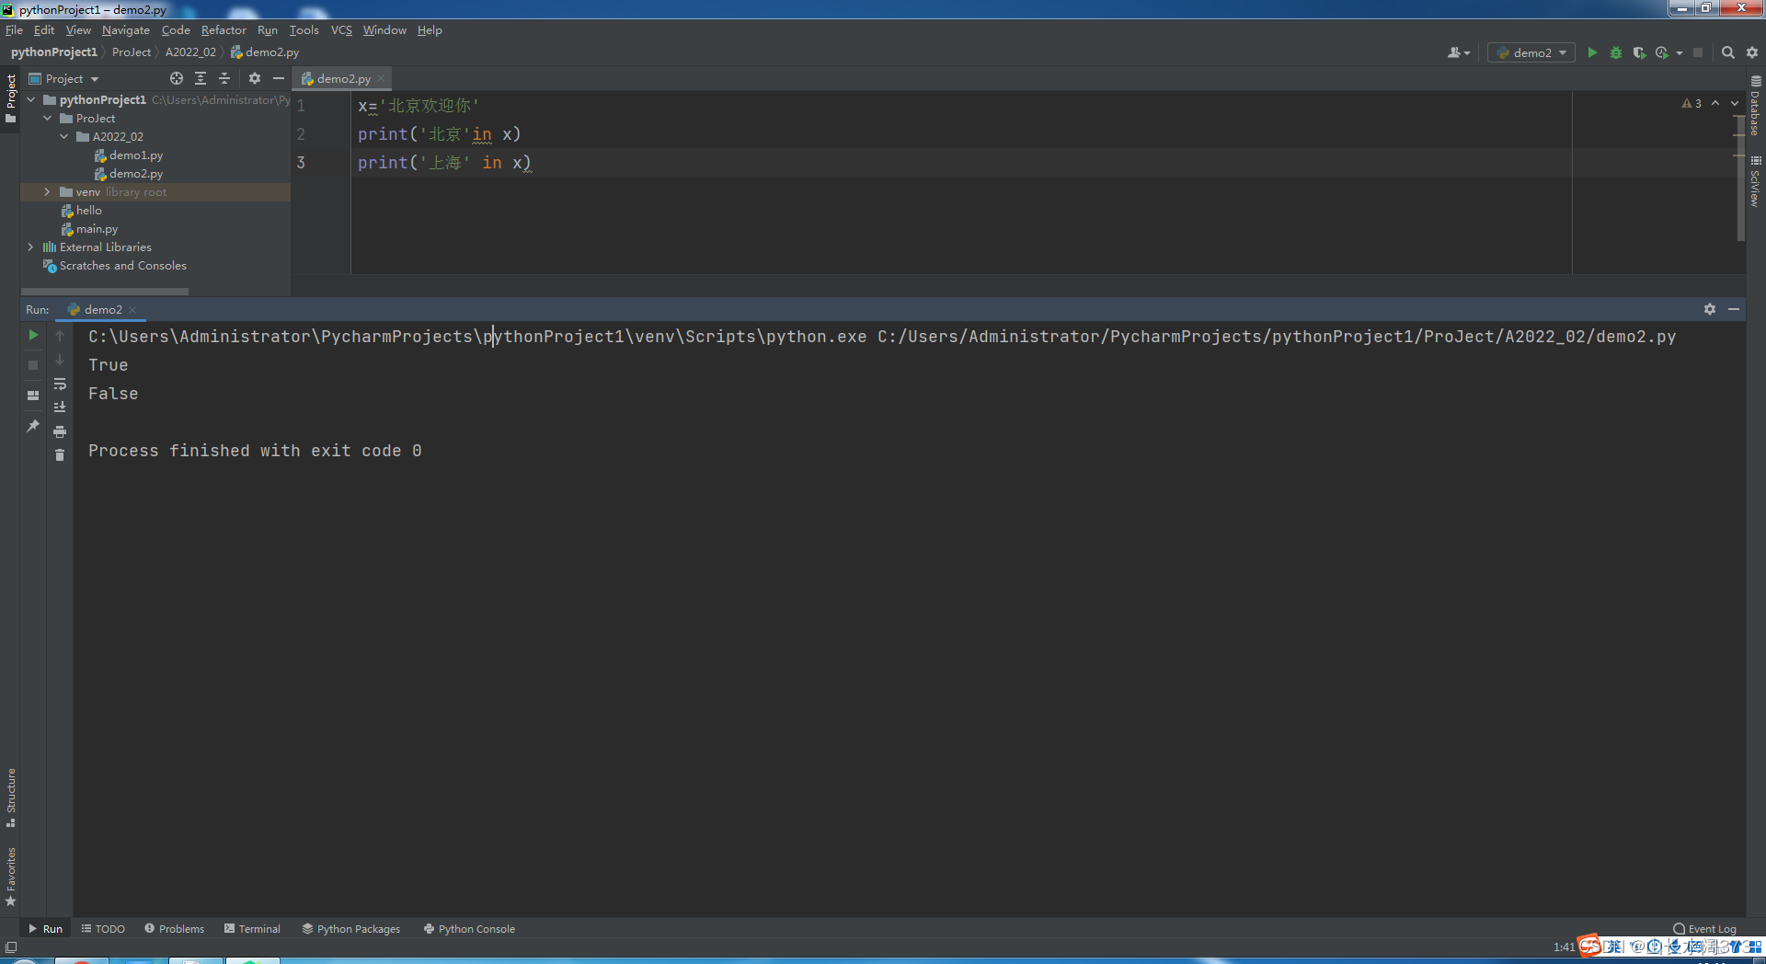Expand External Libraries node
1766x964 pixels.
[x=31, y=247]
